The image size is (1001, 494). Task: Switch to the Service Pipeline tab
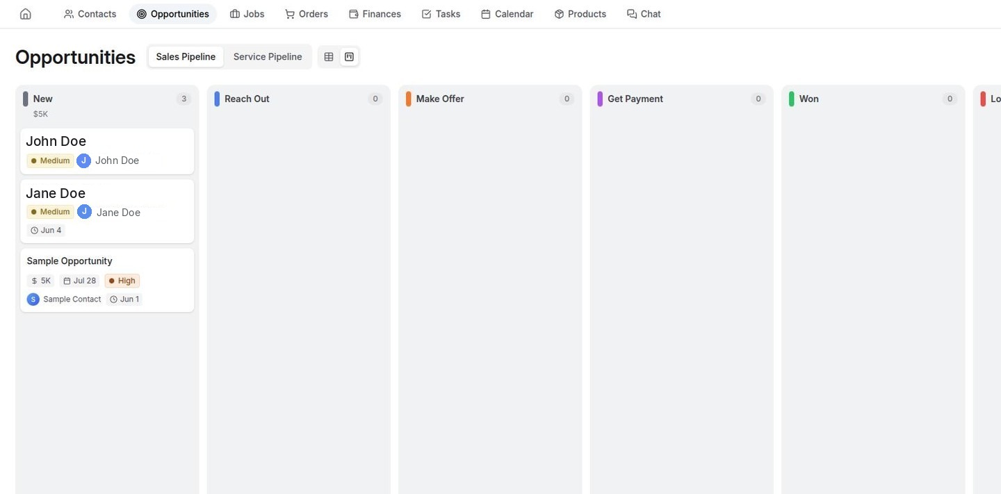pyautogui.click(x=268, y=57)
